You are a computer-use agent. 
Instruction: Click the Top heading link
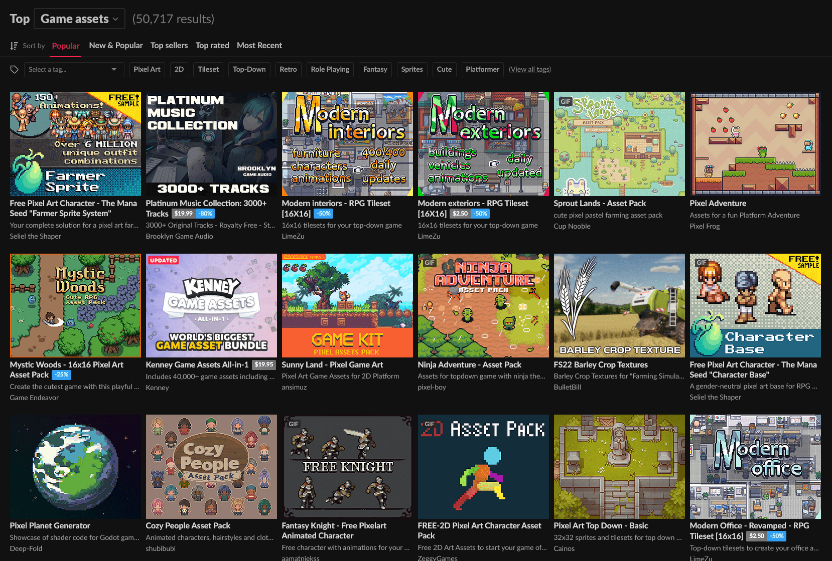tap(20, 19)
